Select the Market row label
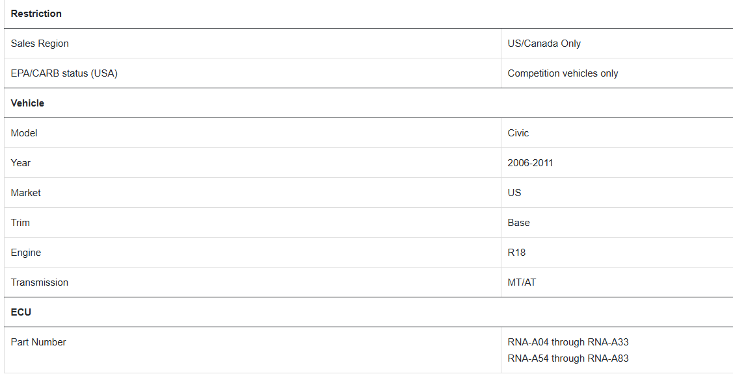 (x=26, y=193)
